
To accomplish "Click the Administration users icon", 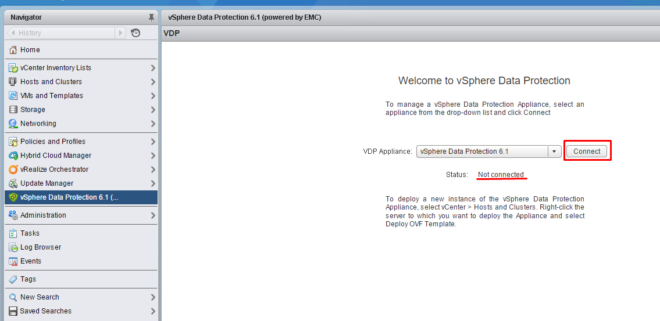I will (x=13, y=215).
